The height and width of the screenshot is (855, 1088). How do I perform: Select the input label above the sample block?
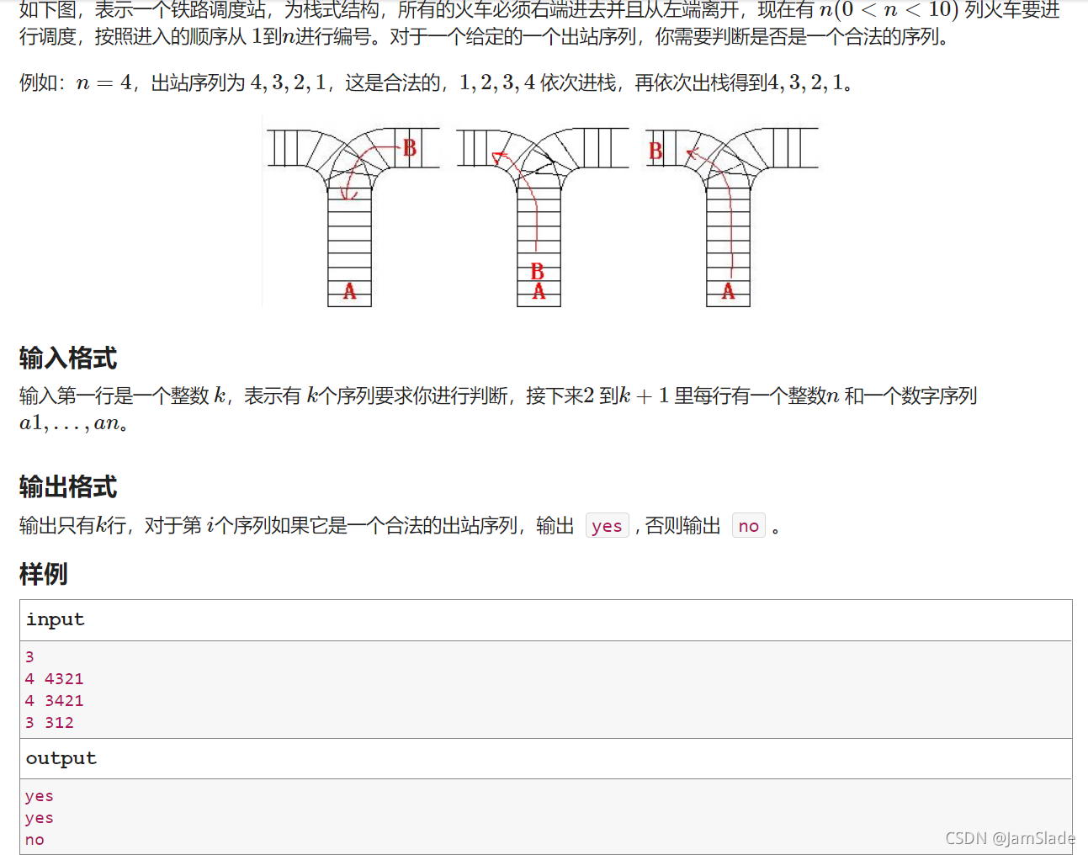click(56, 619)
